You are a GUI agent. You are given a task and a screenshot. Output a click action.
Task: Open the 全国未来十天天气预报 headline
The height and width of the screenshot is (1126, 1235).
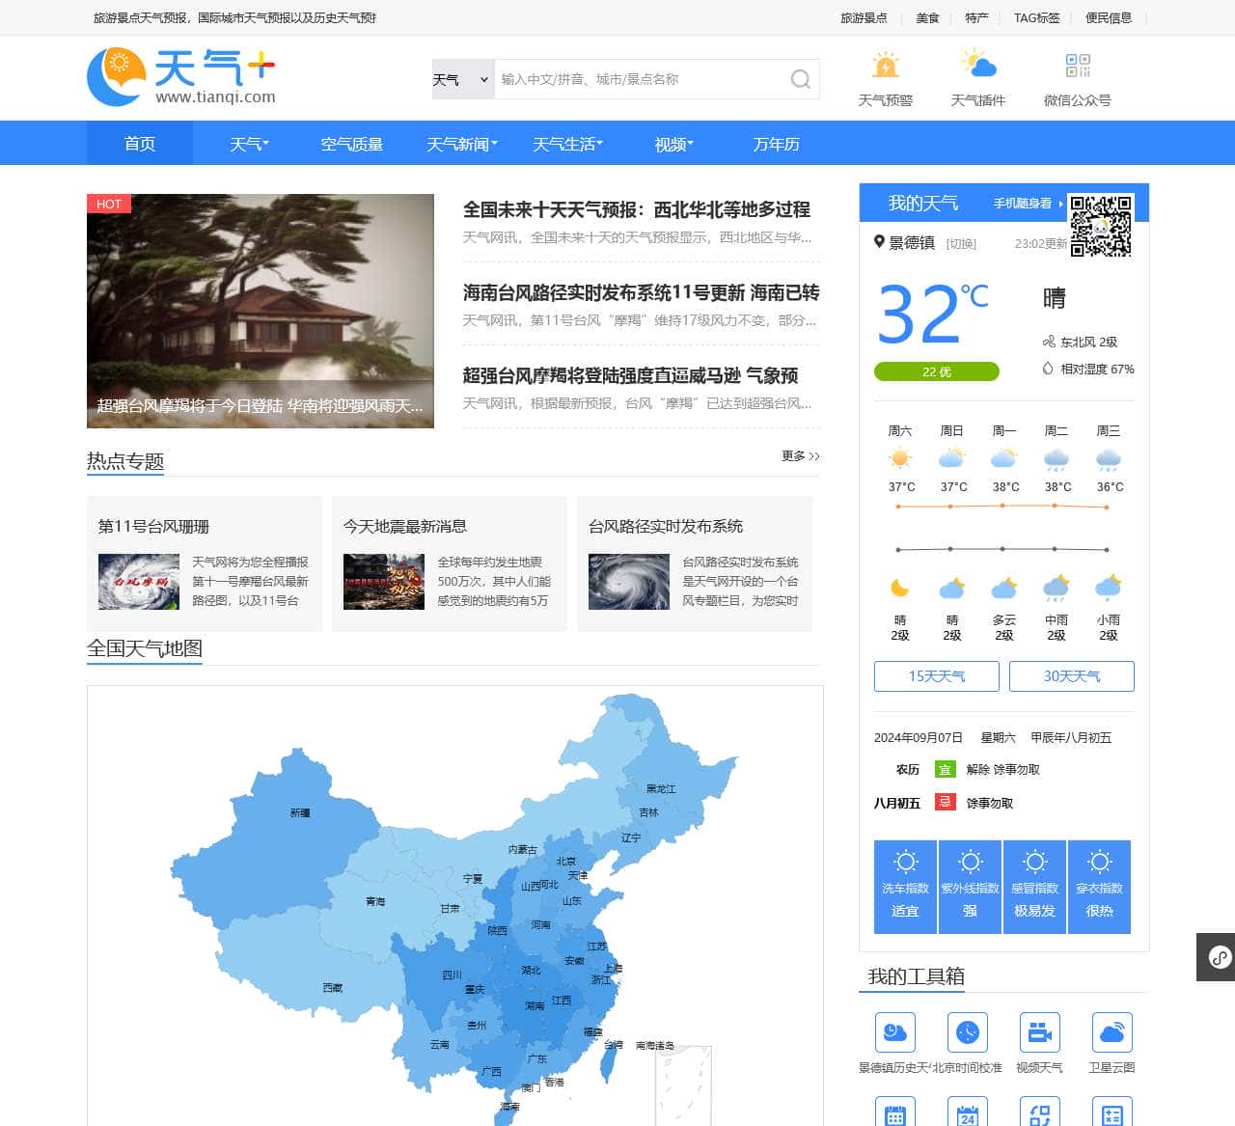point(637,209)
